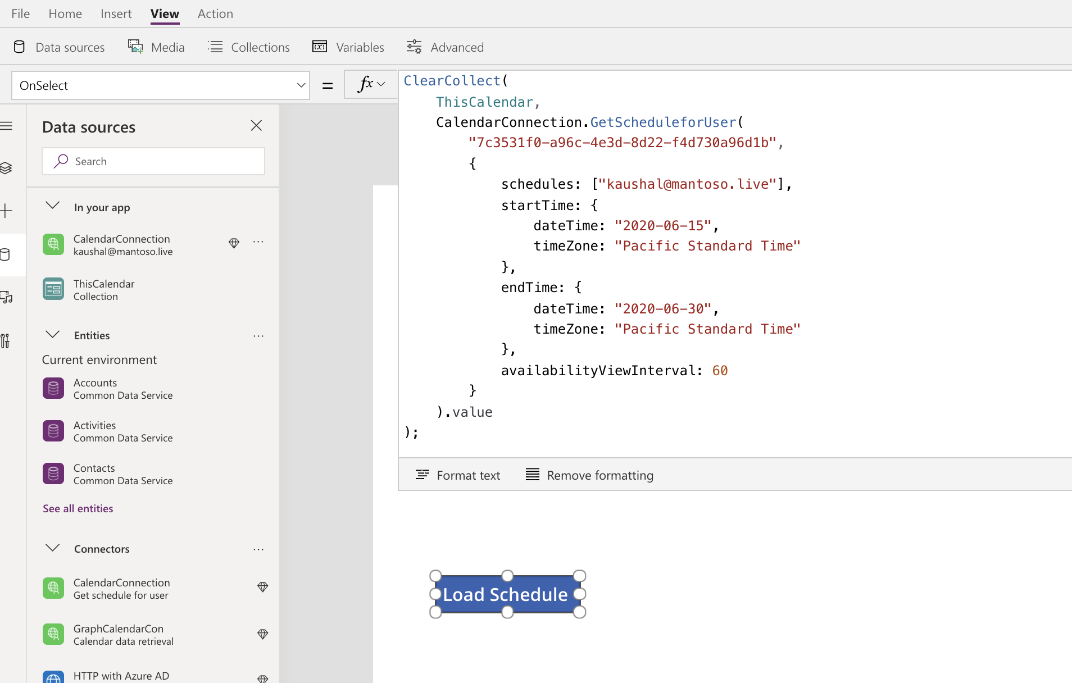The width and height of the screenshot is (1072, 683).
Task: Click premium diamond icon next to GraphCalendarCon
Action: pos(262,634)
